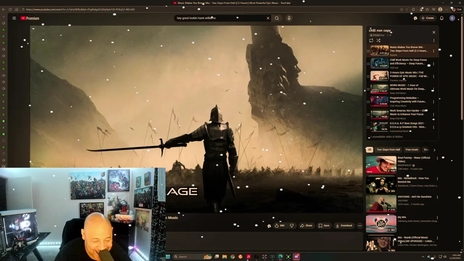Open My Mix recommendation
This screenshot has height=261, width=464.
(x=381, y=223)
